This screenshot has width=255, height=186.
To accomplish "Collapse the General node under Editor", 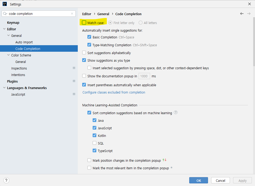I will 8,36.
